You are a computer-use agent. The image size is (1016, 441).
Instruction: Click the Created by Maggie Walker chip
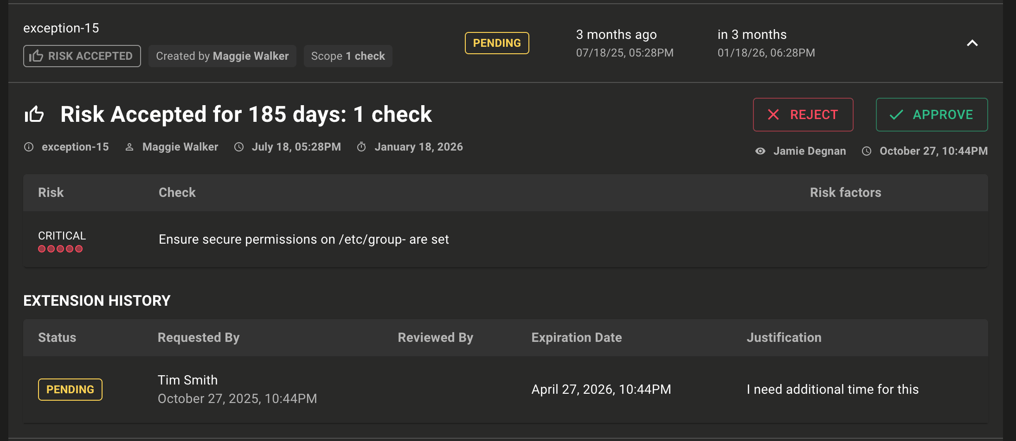click(222, 56)
